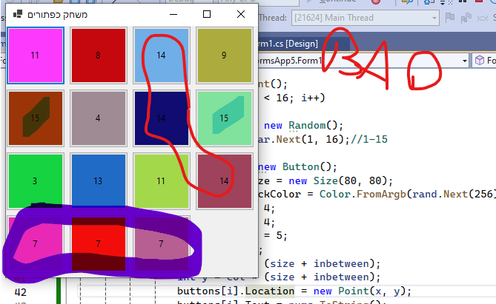
Task: Click the 'Thread:' label in debug toolbar
Action: 273,18
